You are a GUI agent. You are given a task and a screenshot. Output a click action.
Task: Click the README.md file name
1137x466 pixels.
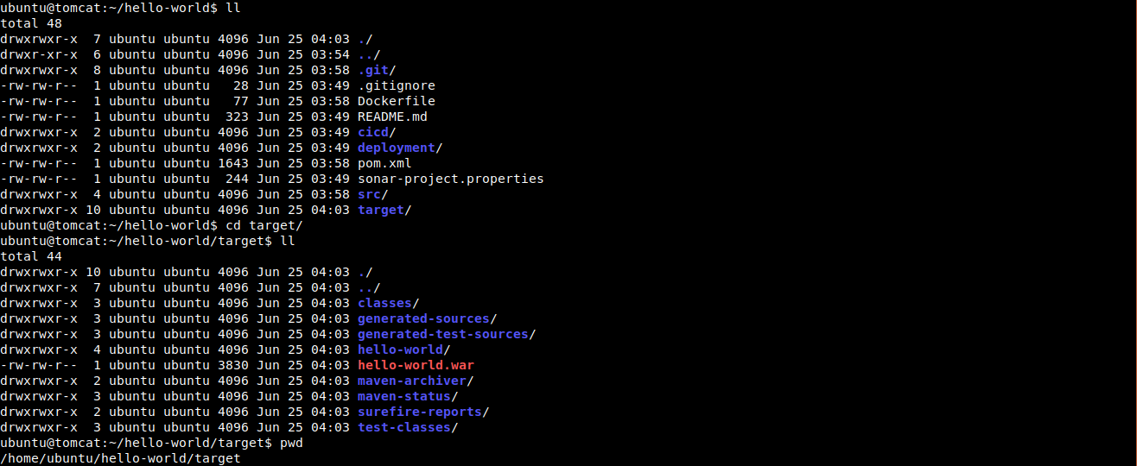[x=392, y=116]
